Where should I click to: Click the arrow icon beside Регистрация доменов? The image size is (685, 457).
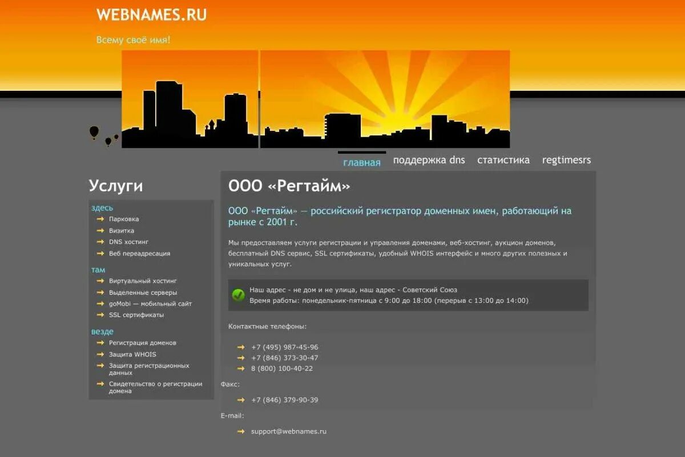coord(100,343)
